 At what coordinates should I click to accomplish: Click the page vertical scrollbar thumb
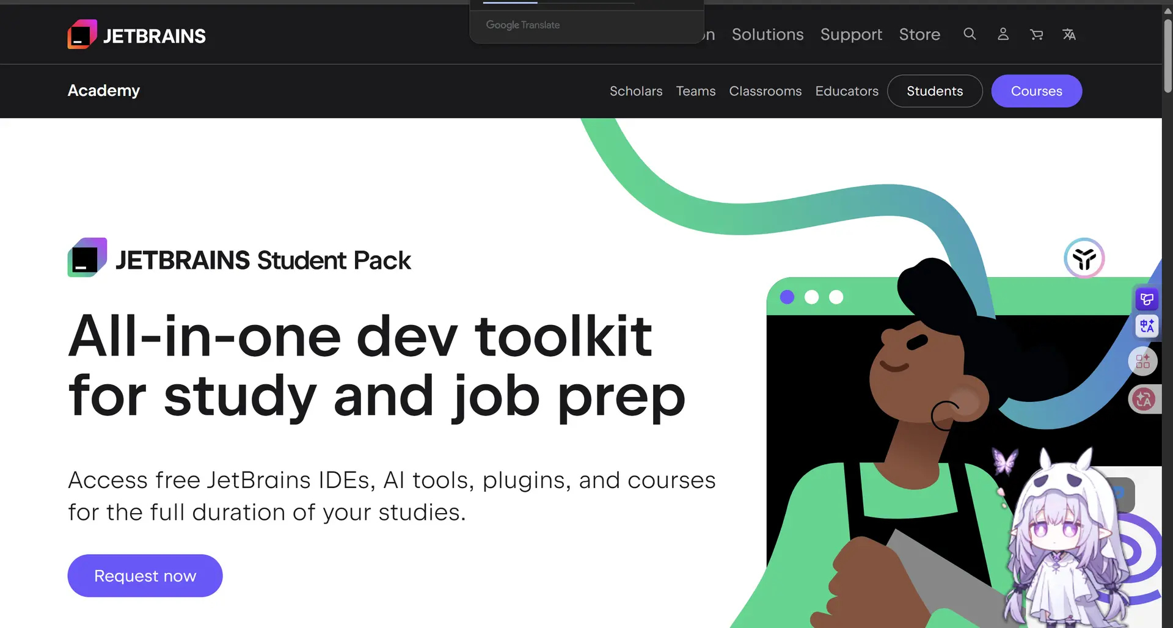coord(1168,55)
